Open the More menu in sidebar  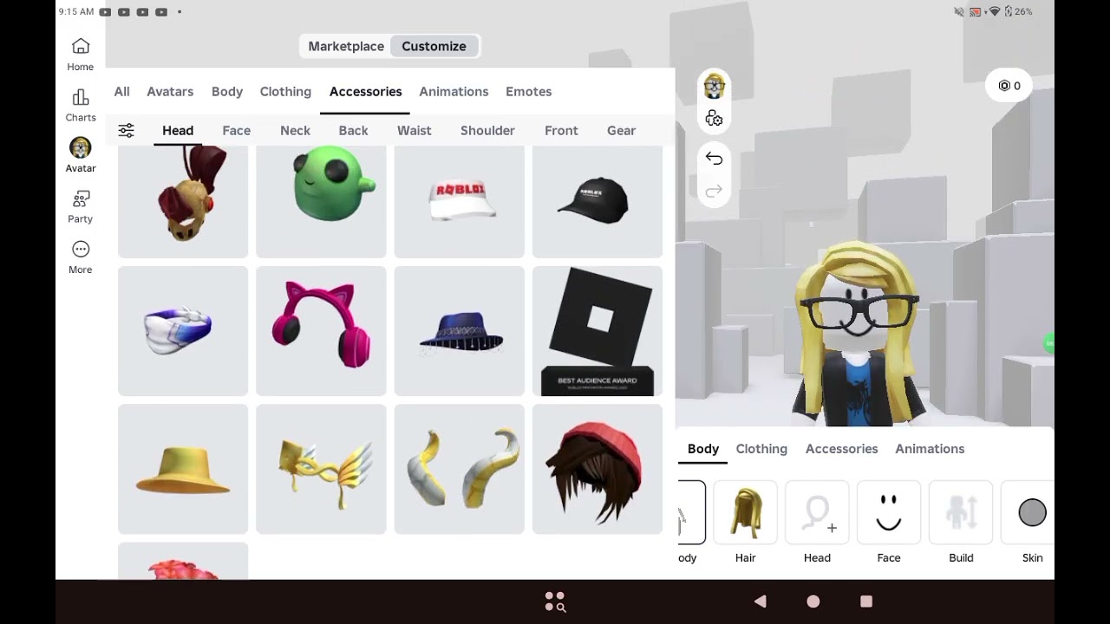81,257
